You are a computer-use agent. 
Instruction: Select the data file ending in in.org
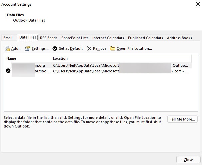pos(98,65)
